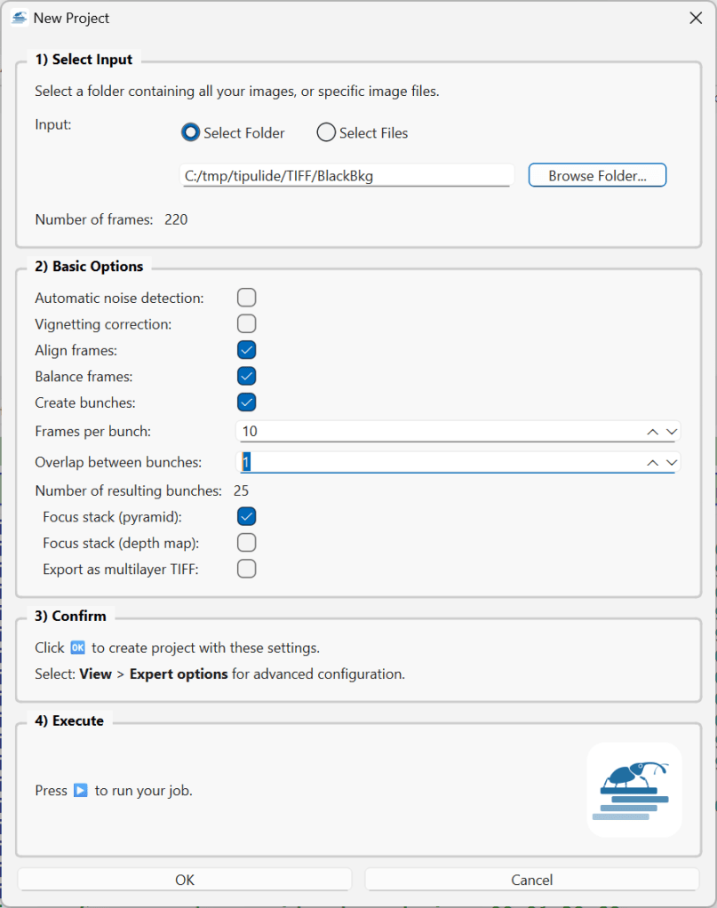
Task: Choose the Select Folder radio option
Action: tap(190, 132)
